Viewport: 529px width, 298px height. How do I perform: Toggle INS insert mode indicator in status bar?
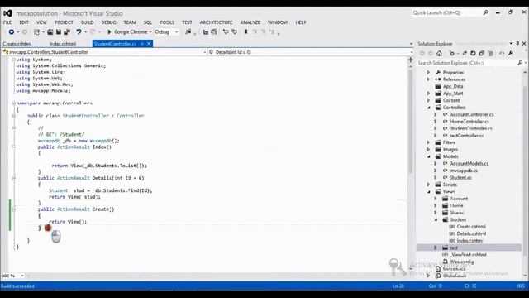521,286
